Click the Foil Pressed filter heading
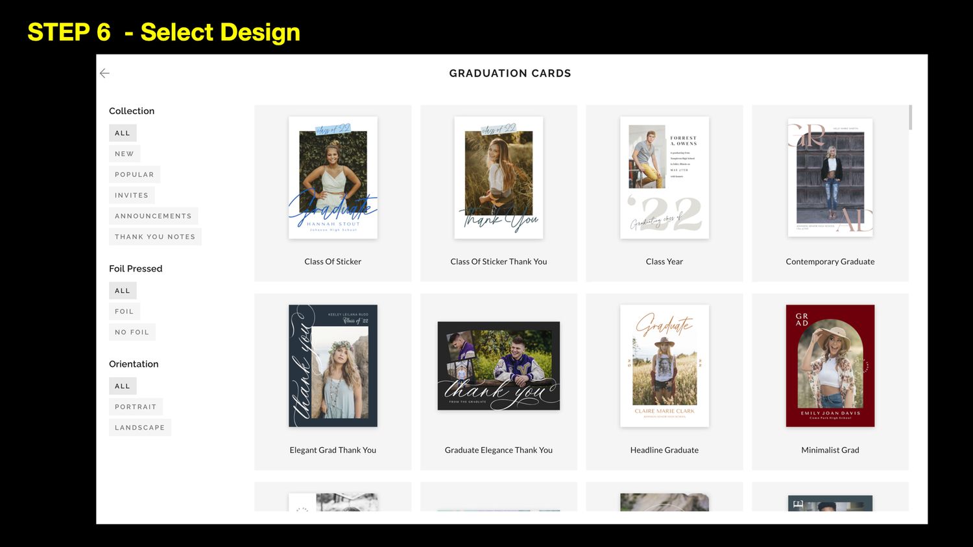 point(136,268)
